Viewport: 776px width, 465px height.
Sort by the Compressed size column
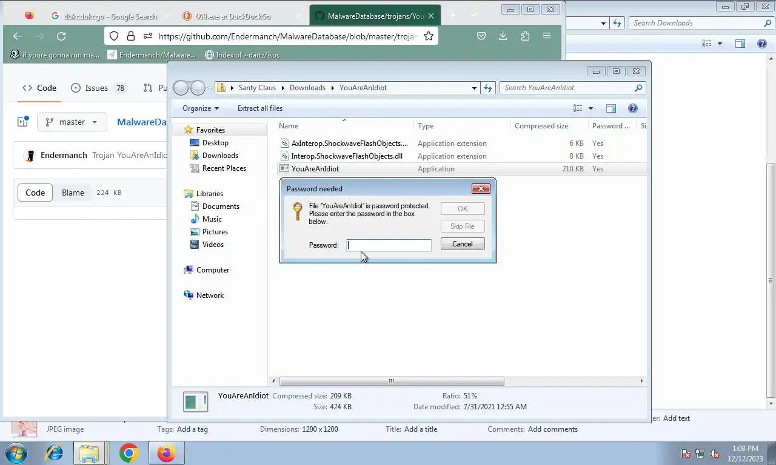(x=549, y=126)
